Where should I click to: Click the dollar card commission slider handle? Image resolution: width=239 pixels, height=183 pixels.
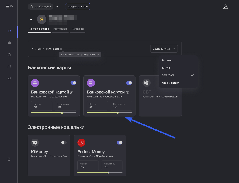tap(118, 113)
